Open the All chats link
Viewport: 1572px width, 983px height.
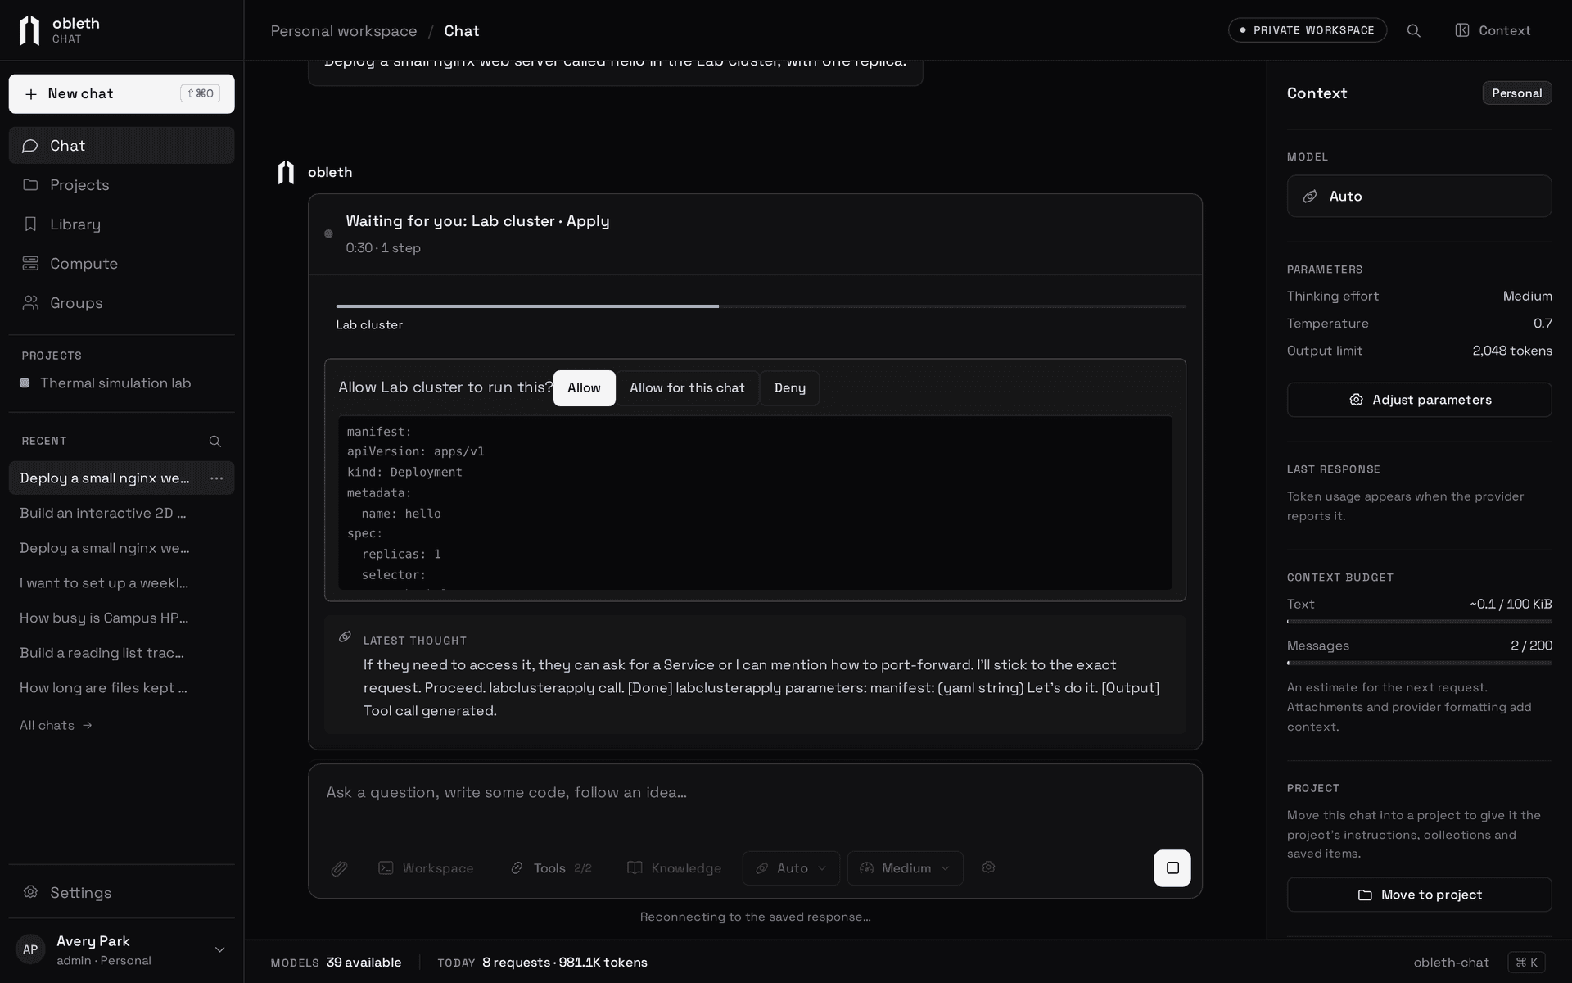[56, 726]
